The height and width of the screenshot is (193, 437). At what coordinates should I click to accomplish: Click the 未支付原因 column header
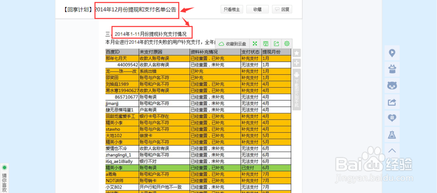click(164, 52)
